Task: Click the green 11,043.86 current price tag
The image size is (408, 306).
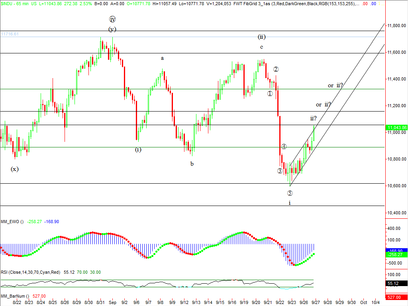Action: (x=396, y=127)
